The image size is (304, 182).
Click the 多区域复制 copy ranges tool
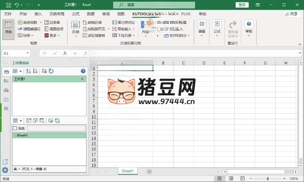coord(94,35)
